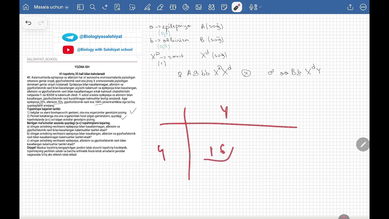Go to the Home library

pyautogui.click(x=26, y=7)
